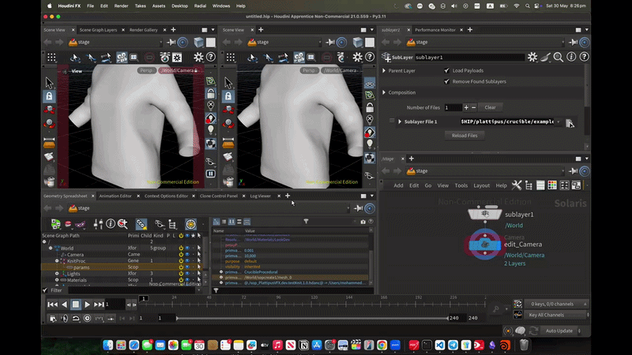The height and width of the screenshot is (355, 632).
Task: Open the Key All Channels dropdown
Action: [558, 315]
